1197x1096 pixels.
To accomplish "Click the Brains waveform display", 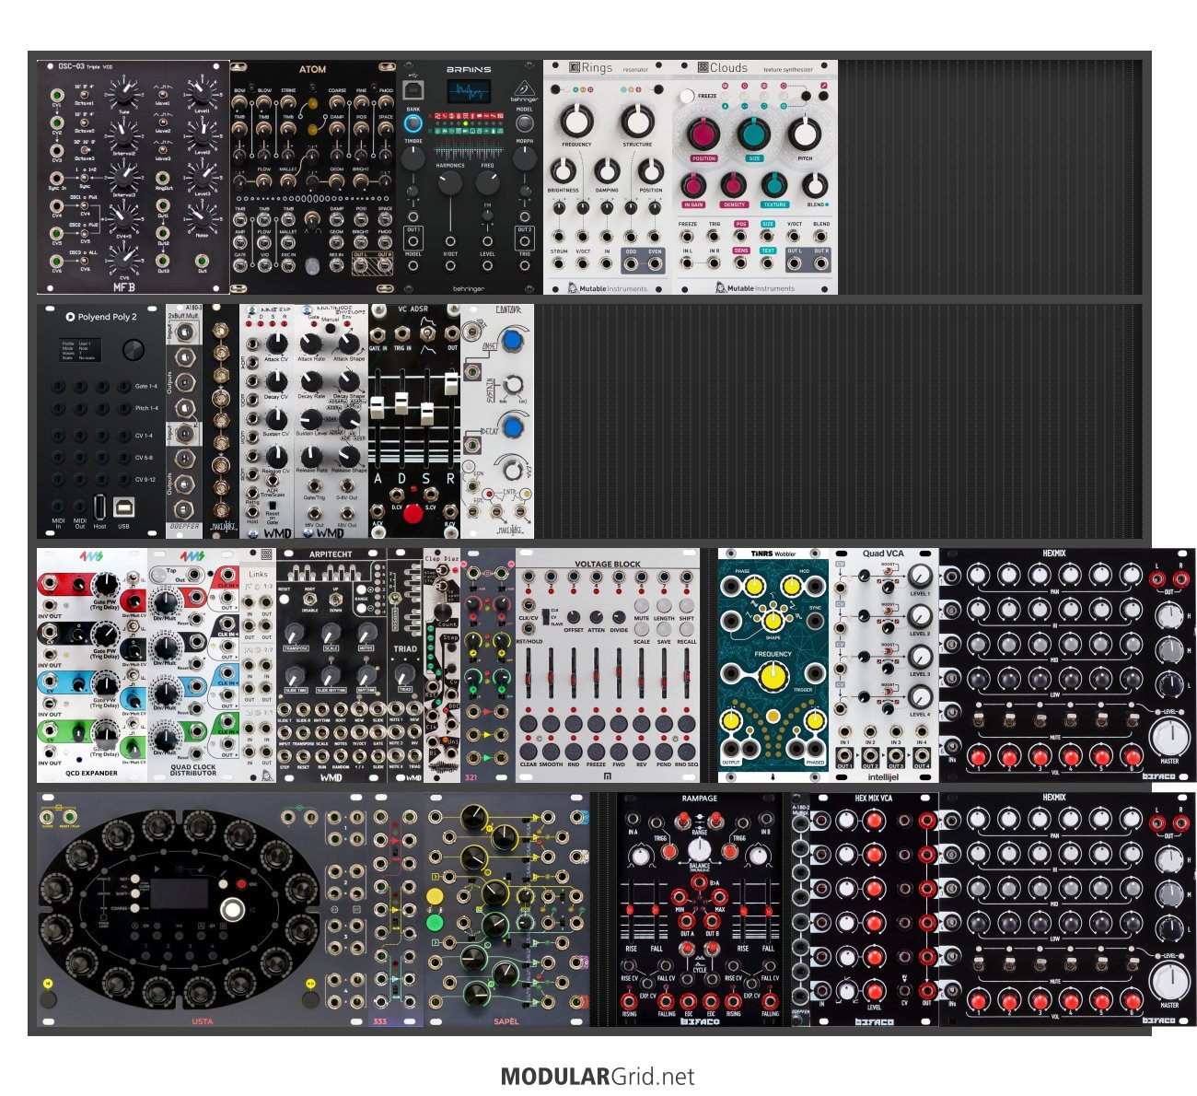I will pos(469,92).
